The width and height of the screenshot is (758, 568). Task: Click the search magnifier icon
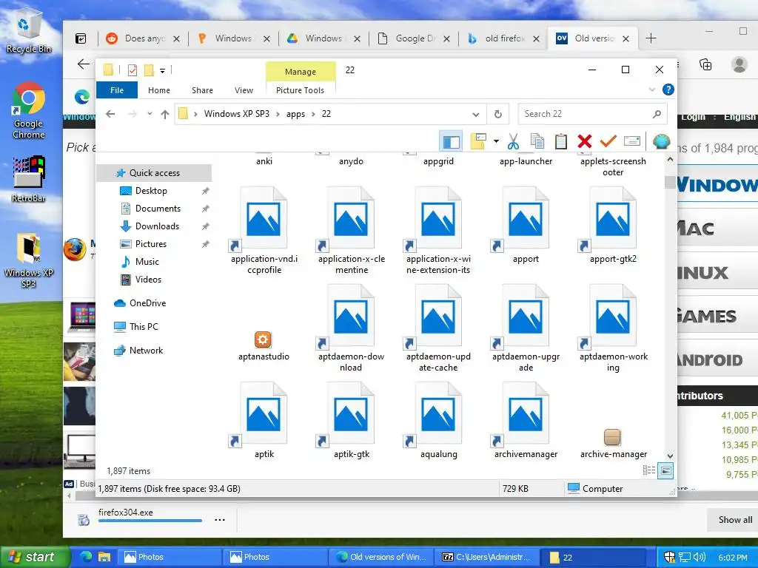[x=657, y=114]
